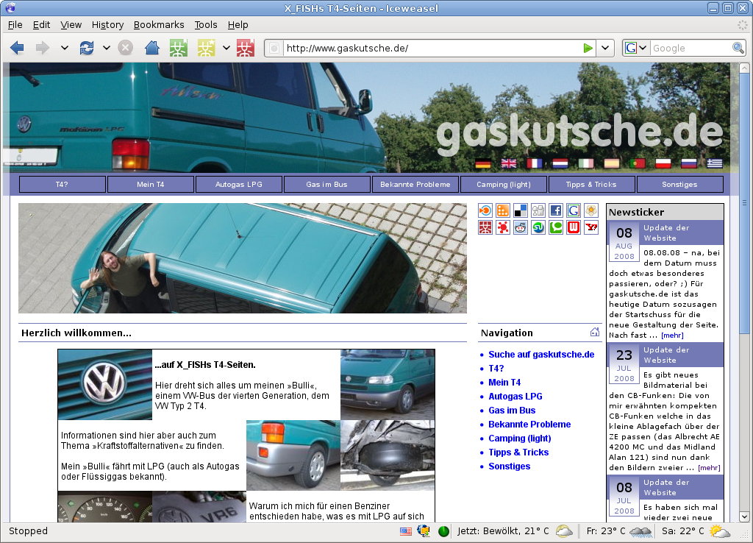The image size is (753, 543).
Task: Select the British flag for English
Action: 509,164
